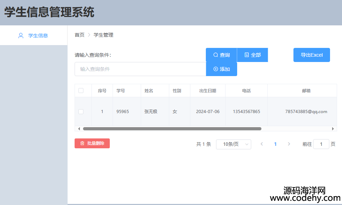Image resolution: width=342 pixels, height=205 pixels.
Task: Select page number 1 in pagination
Action: point(275,144)
